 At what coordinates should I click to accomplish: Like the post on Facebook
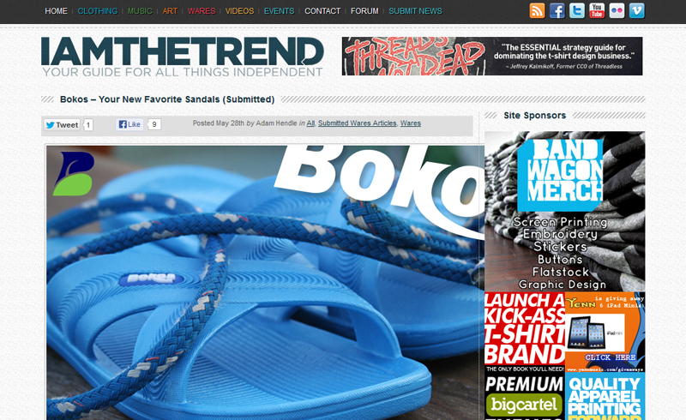tap(129, 124)
